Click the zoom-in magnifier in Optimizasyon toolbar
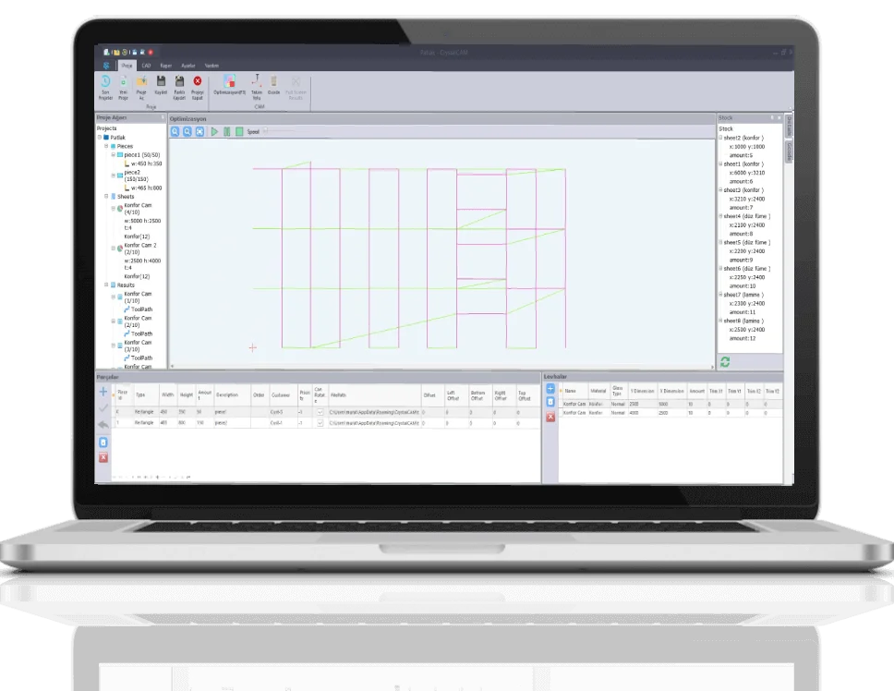Screen dimensions: 894x691 (175, 132)
